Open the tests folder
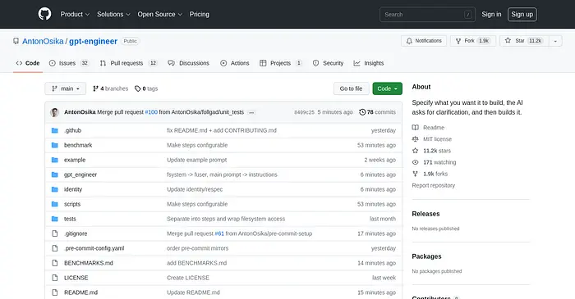Image resolution: width=575 pixels, height=299 pixels. coord(70,219)
